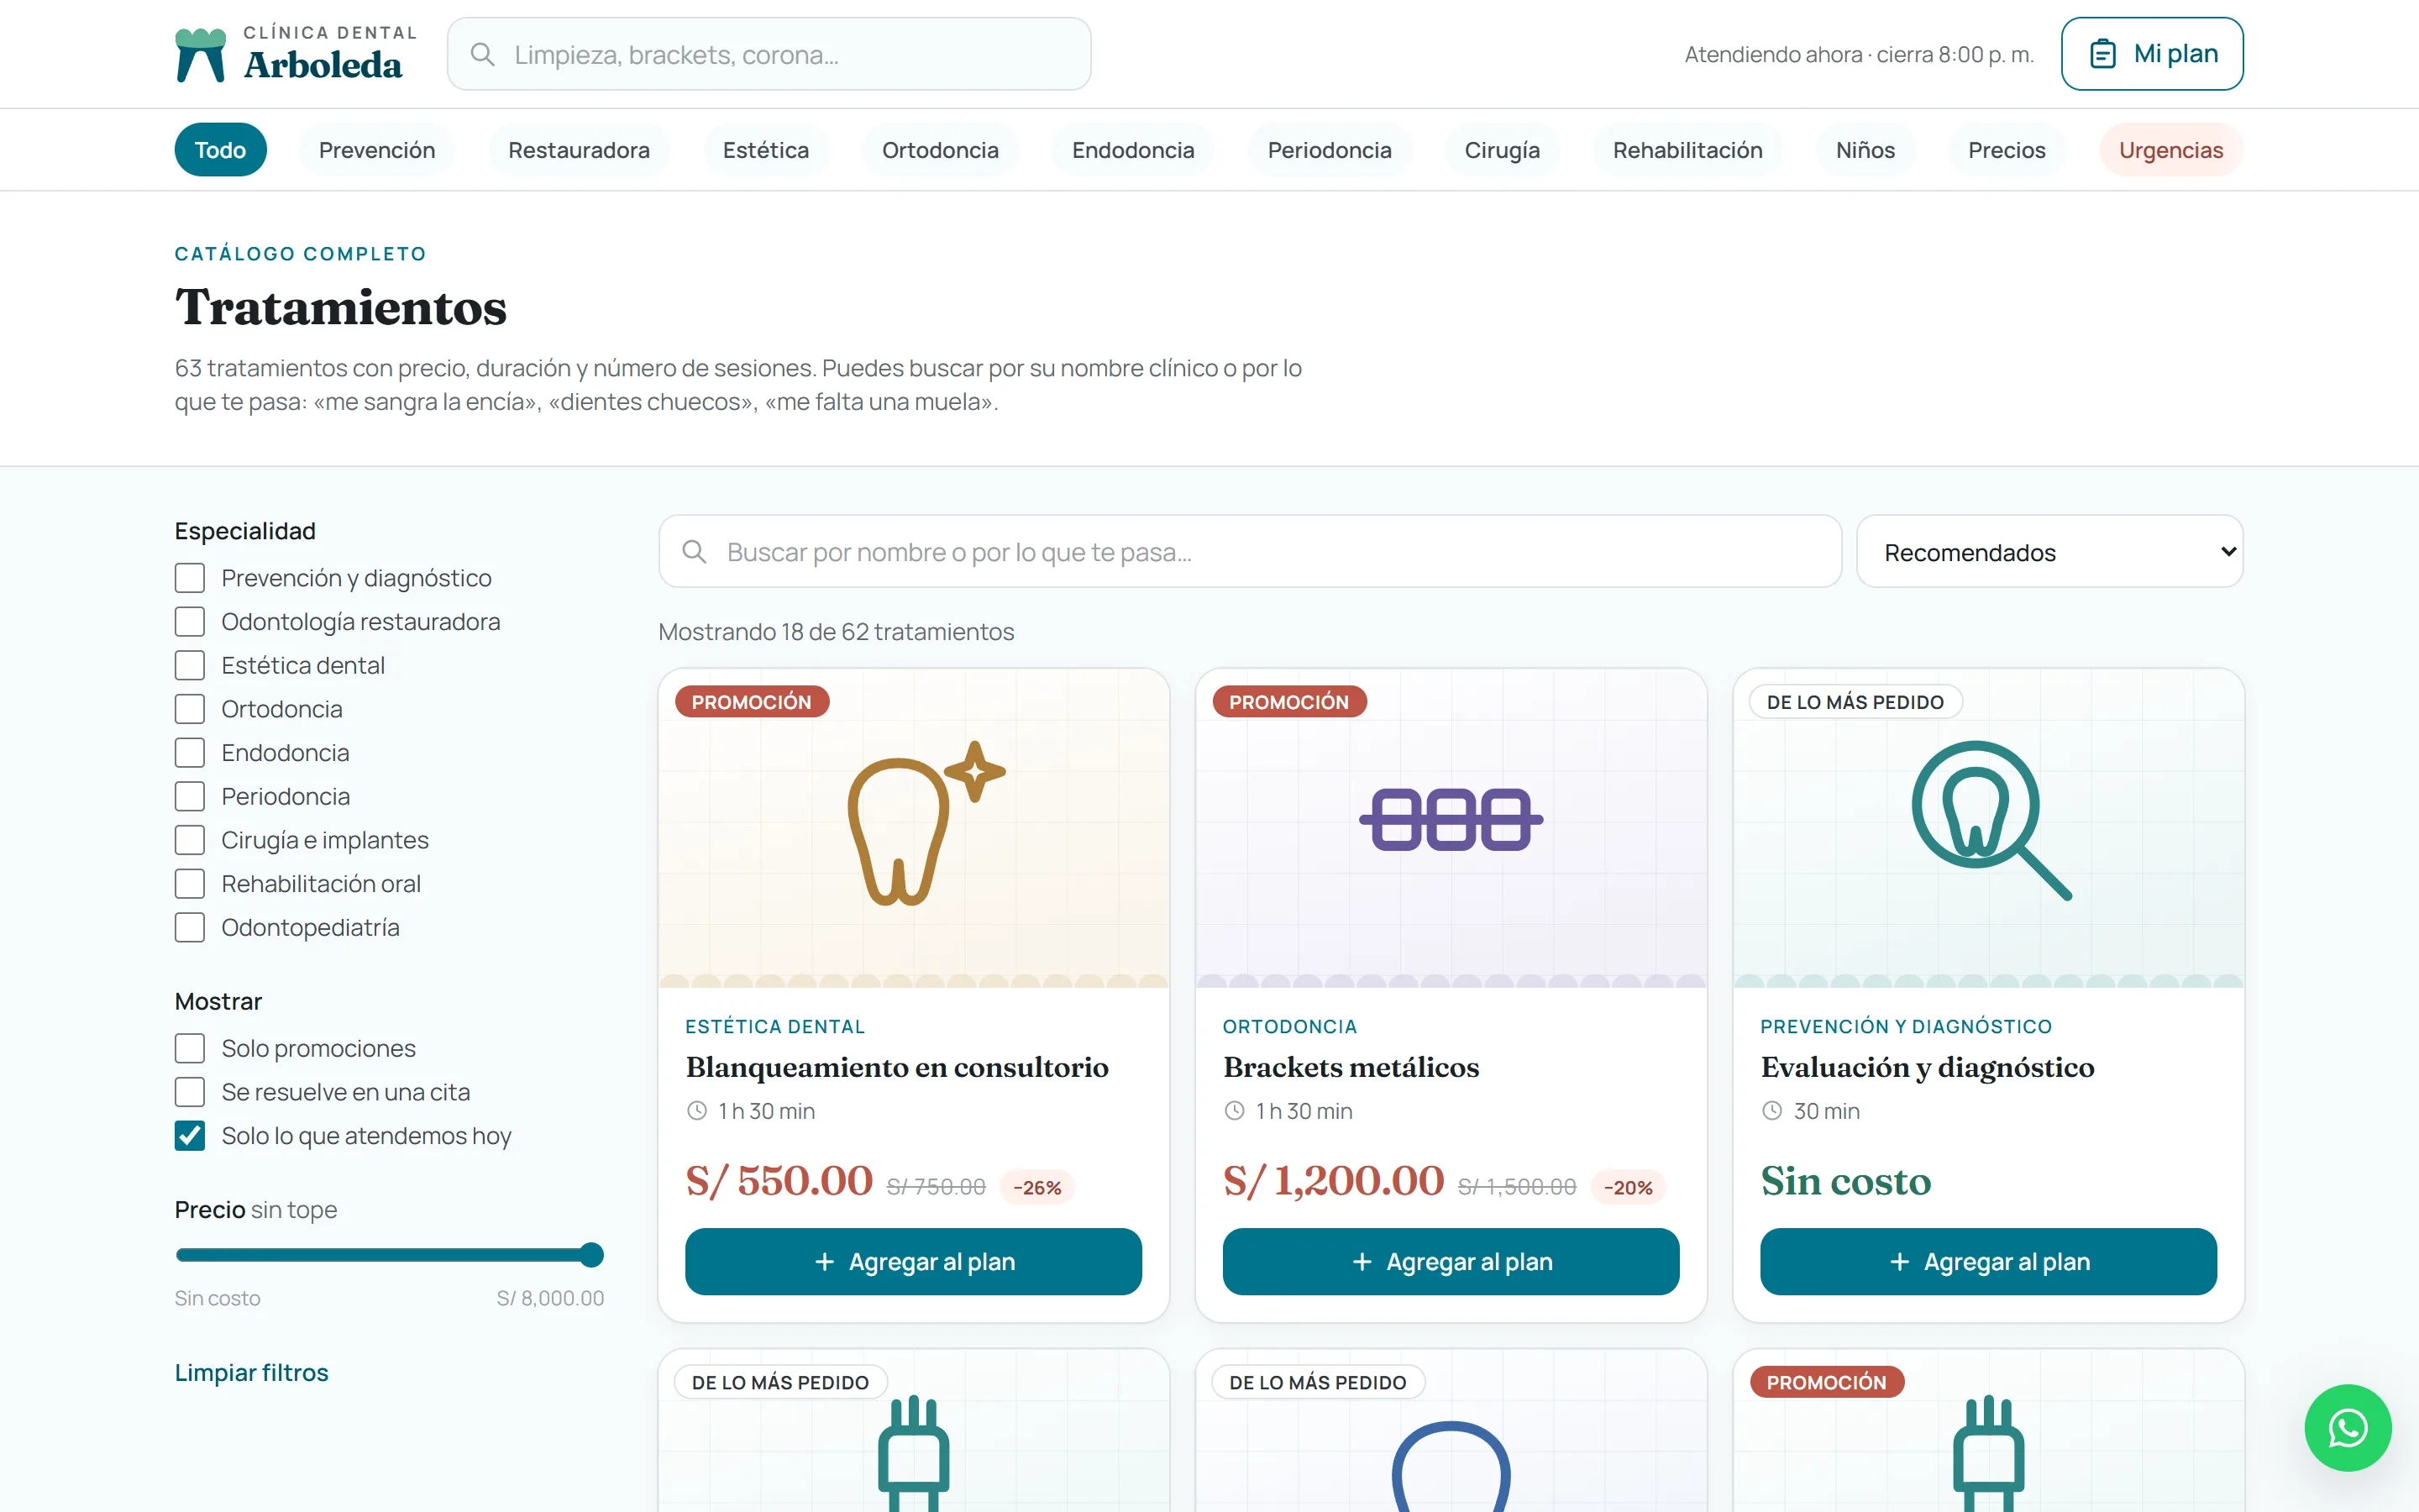Select the Rehabilitación category tab

tap(1687, 150)
